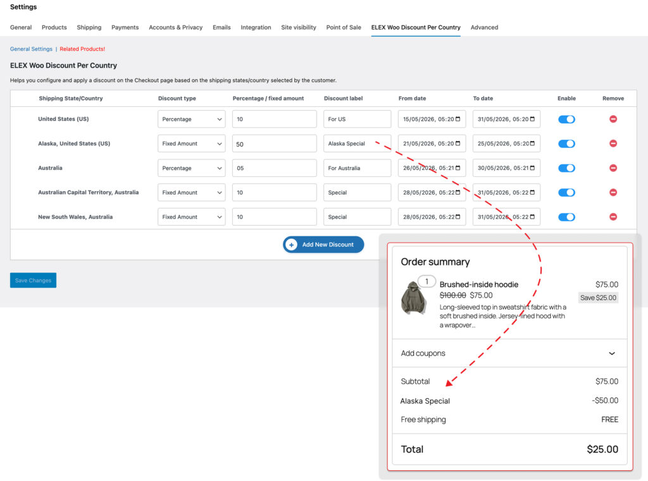Screen dimensions: 648x481
Task: Switch to the Emails tab
Action: tap(221, 27)
